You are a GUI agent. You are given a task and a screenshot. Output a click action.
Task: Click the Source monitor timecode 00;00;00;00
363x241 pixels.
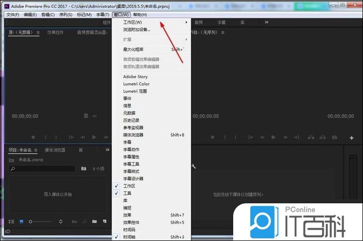25,116
